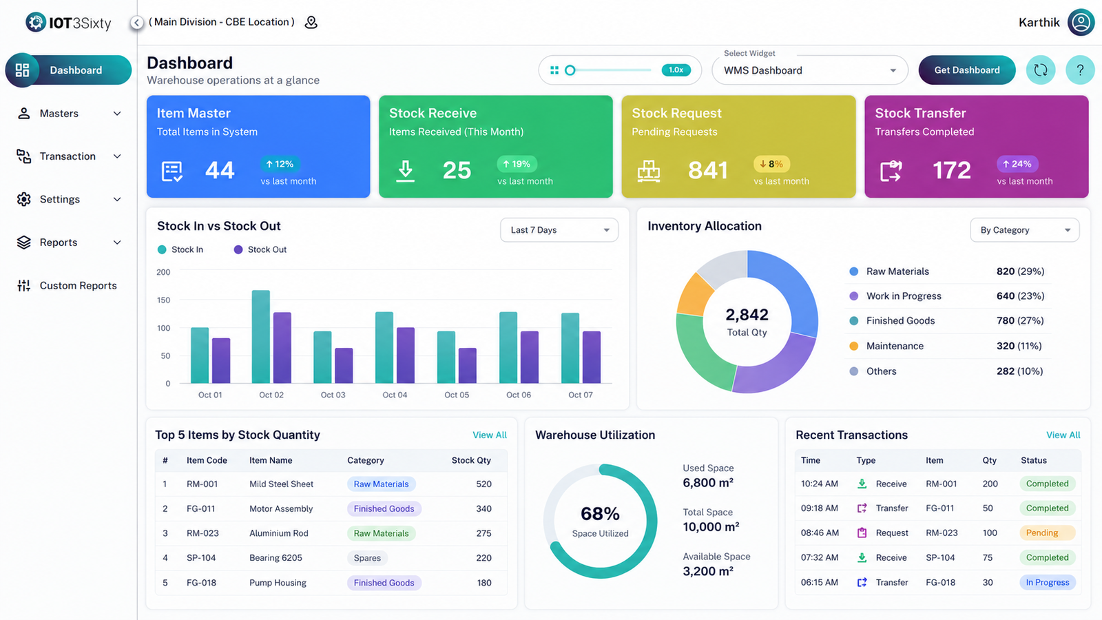Image resolution: width=1102 pixels, height=620 pixels.
Task: Expand the Masters menu chevron
Action: [117, 114]
